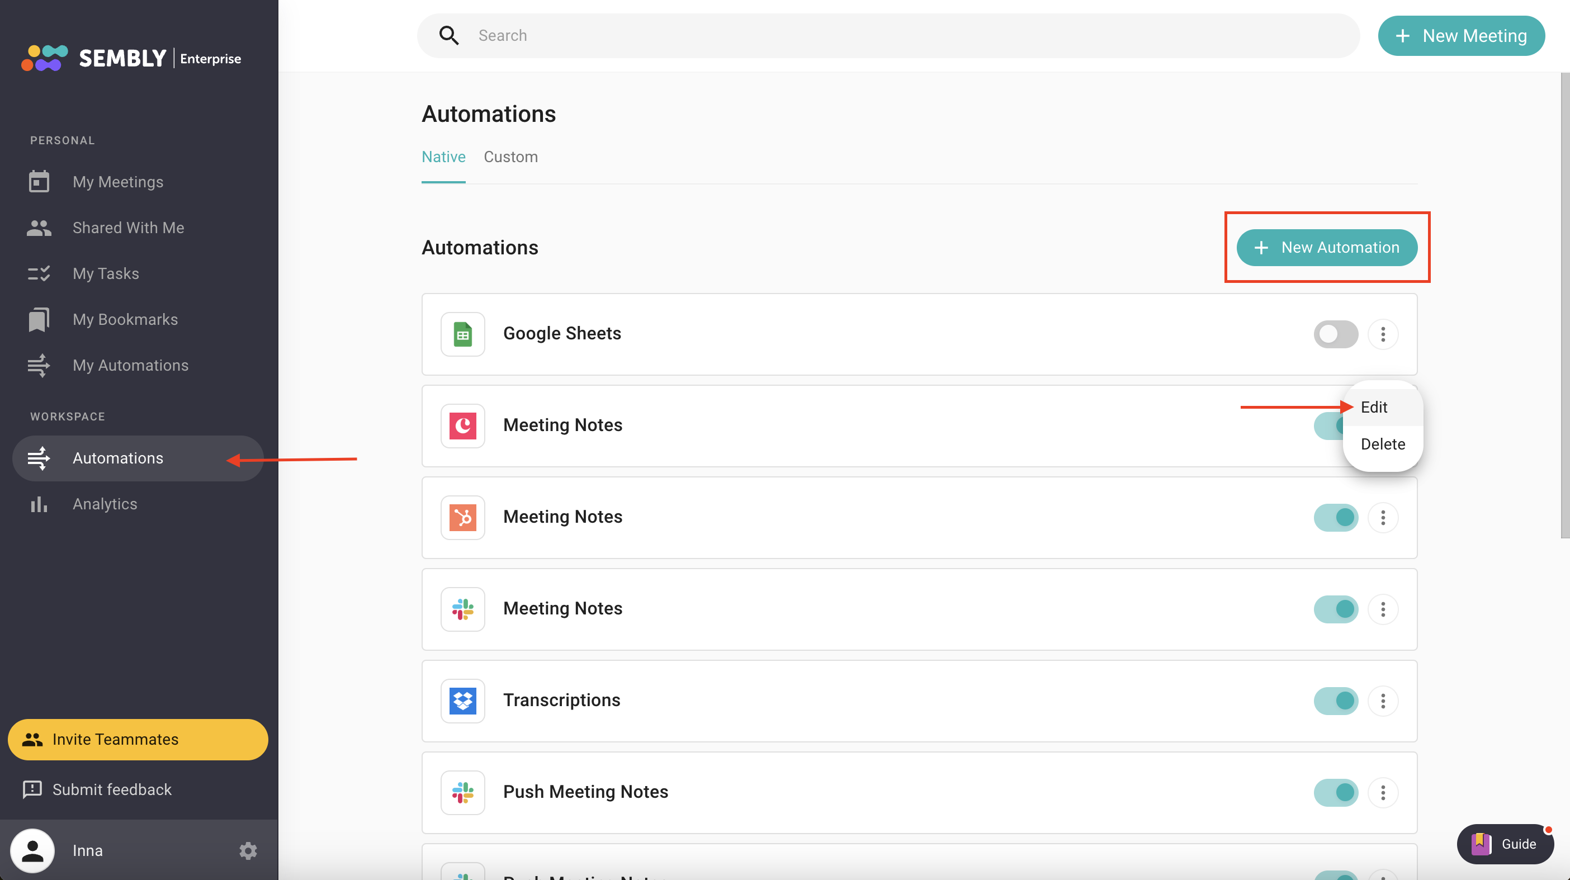Disable the HubSpot Meeting Notes toggle
This screenshot has height=880, width=1570.
point(1335,517)
